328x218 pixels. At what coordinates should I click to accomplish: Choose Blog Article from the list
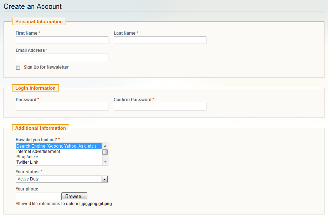click(x=59, y=157)
